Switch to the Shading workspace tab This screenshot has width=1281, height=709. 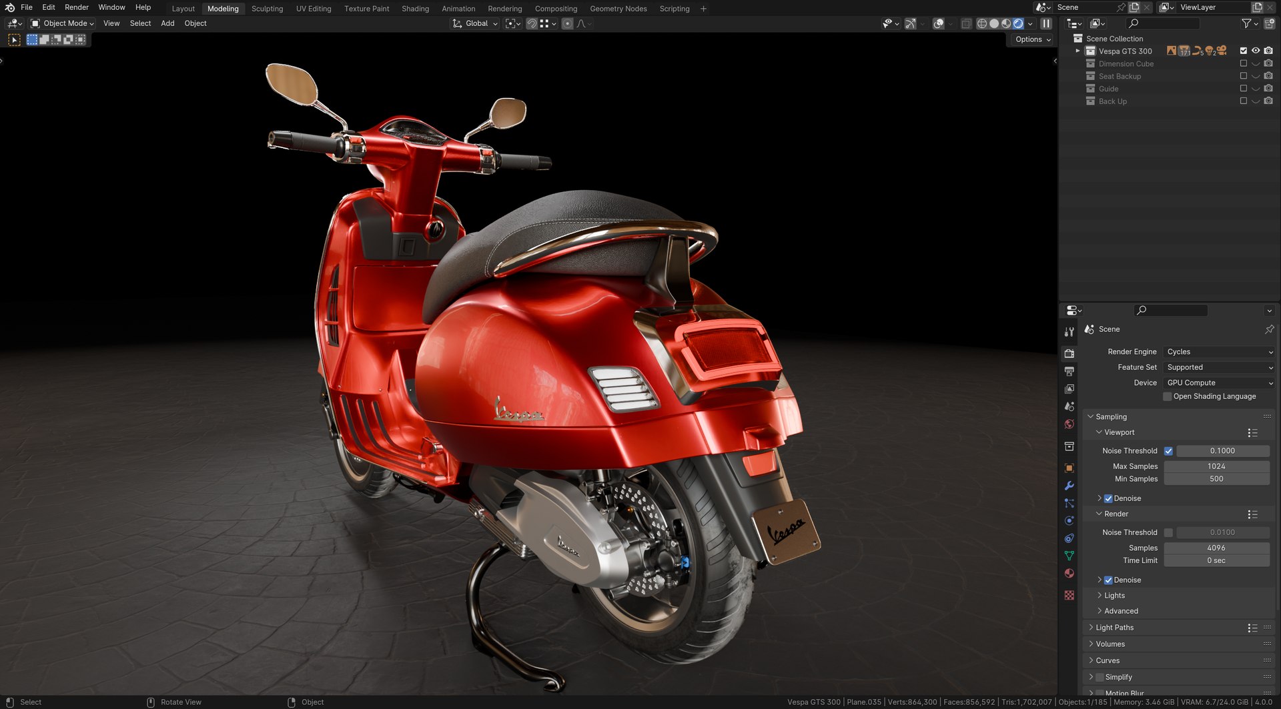(x=415, y=9)
